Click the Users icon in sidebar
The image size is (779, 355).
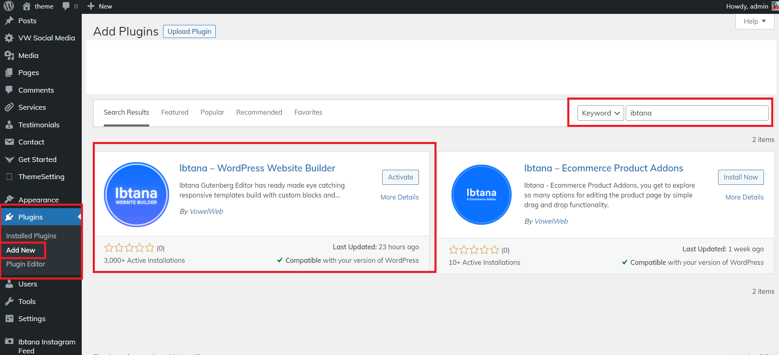pos(9,284)
